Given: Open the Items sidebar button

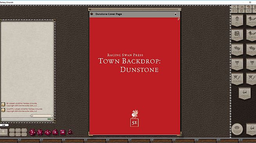Looking at the screenshot, I should 237,79.
